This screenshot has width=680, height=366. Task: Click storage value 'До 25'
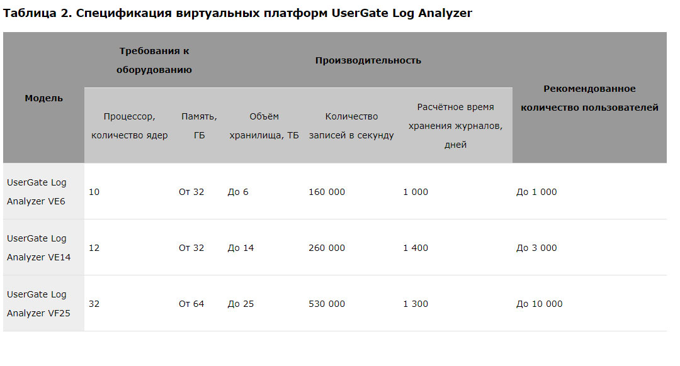pos(241,303)
